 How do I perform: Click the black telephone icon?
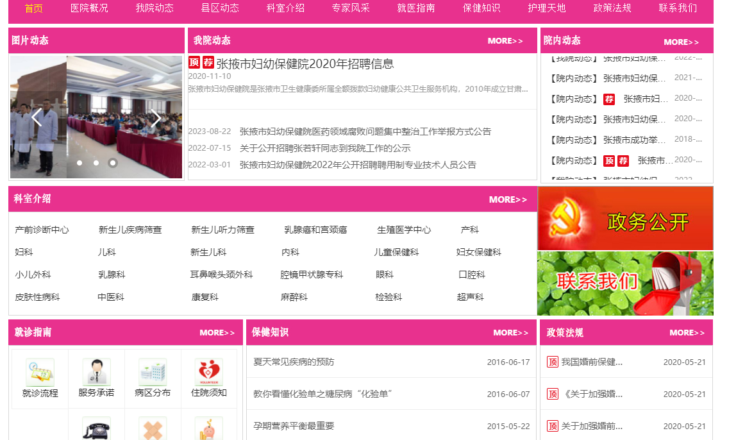(x=96, y=428)
